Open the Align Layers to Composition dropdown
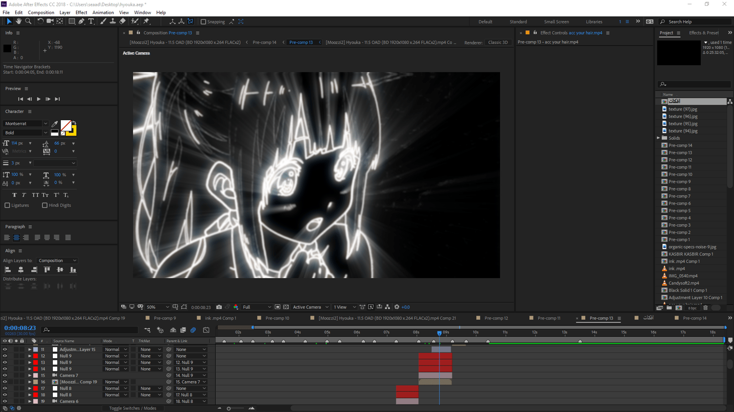734x412 pixels. pyautogui.click(x=57, y=260)
